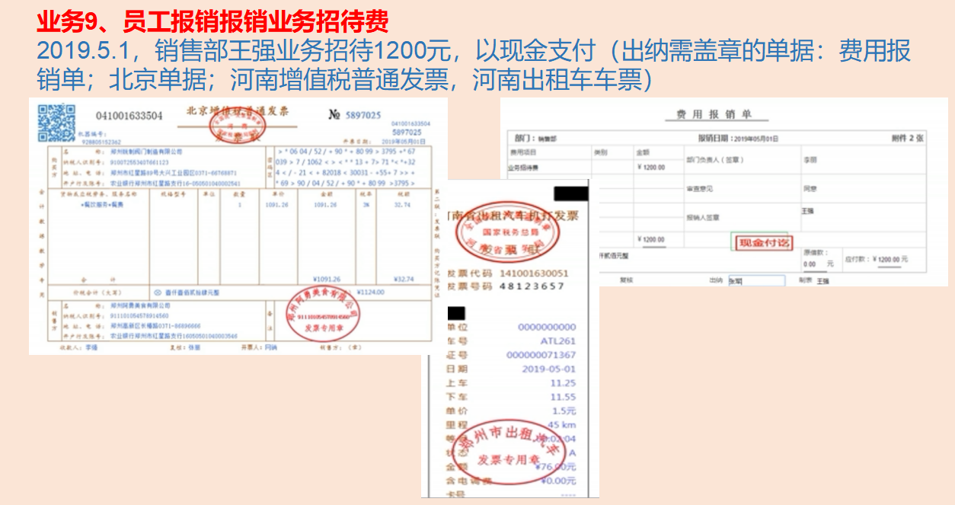
Task: Click the 3% tax rate cell
Action: [366, 205]
